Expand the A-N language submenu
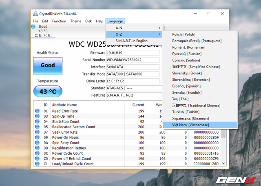 point(134,28)
